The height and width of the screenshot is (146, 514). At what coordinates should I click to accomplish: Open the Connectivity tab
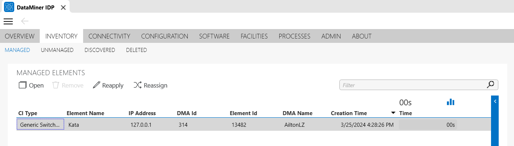pos(109,36)
